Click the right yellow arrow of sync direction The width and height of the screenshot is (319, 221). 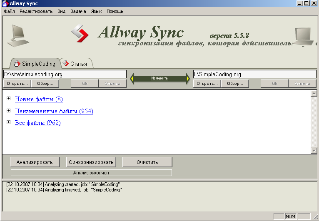(x=187, y=79)
